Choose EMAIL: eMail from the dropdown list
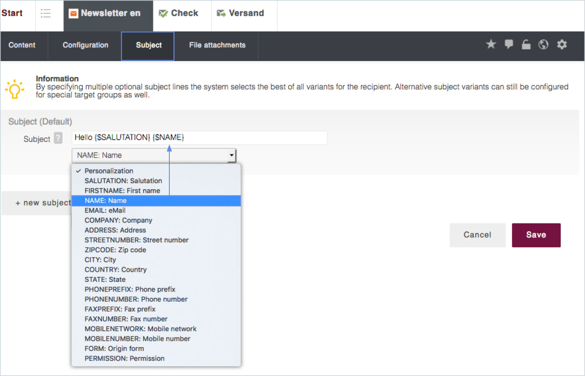This screenshot has height=376, width=585. point(105,210)
